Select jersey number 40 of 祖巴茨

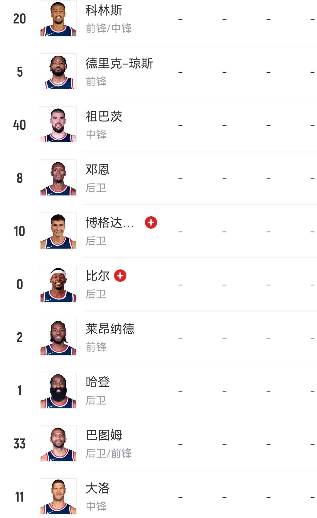[x=19, y=125]
